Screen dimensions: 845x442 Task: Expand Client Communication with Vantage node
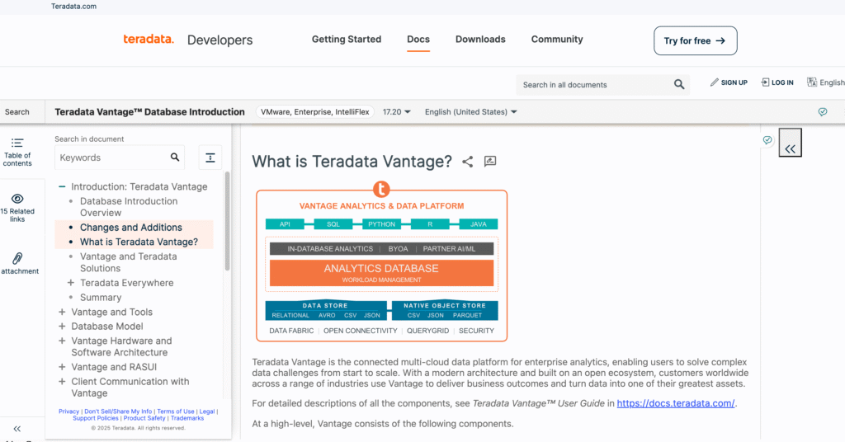pos(62,381)
